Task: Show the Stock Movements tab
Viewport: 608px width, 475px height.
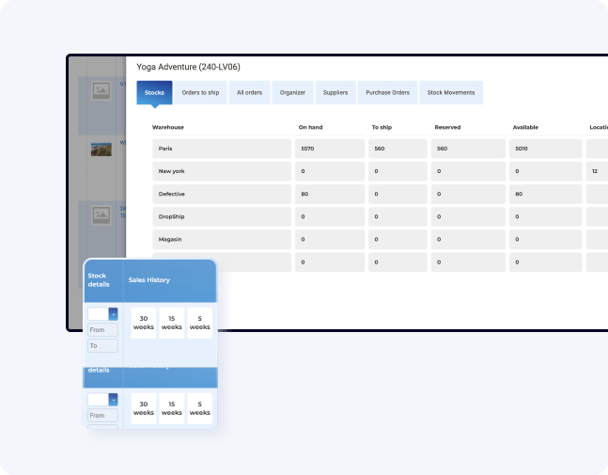Action: pos(451,93)
